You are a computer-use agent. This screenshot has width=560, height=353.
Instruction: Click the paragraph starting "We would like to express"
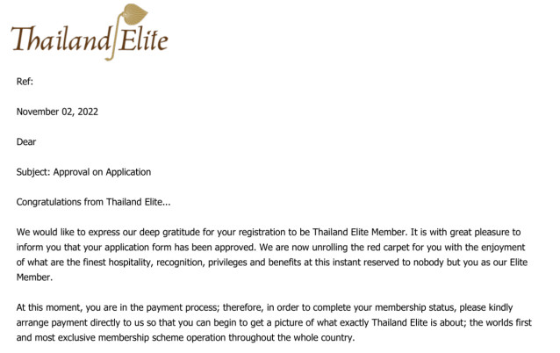click(x=263, y=248)
